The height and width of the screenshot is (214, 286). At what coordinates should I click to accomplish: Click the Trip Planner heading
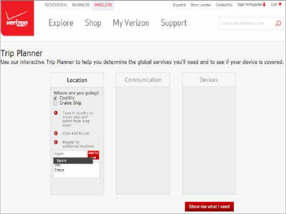click(21, 54)
